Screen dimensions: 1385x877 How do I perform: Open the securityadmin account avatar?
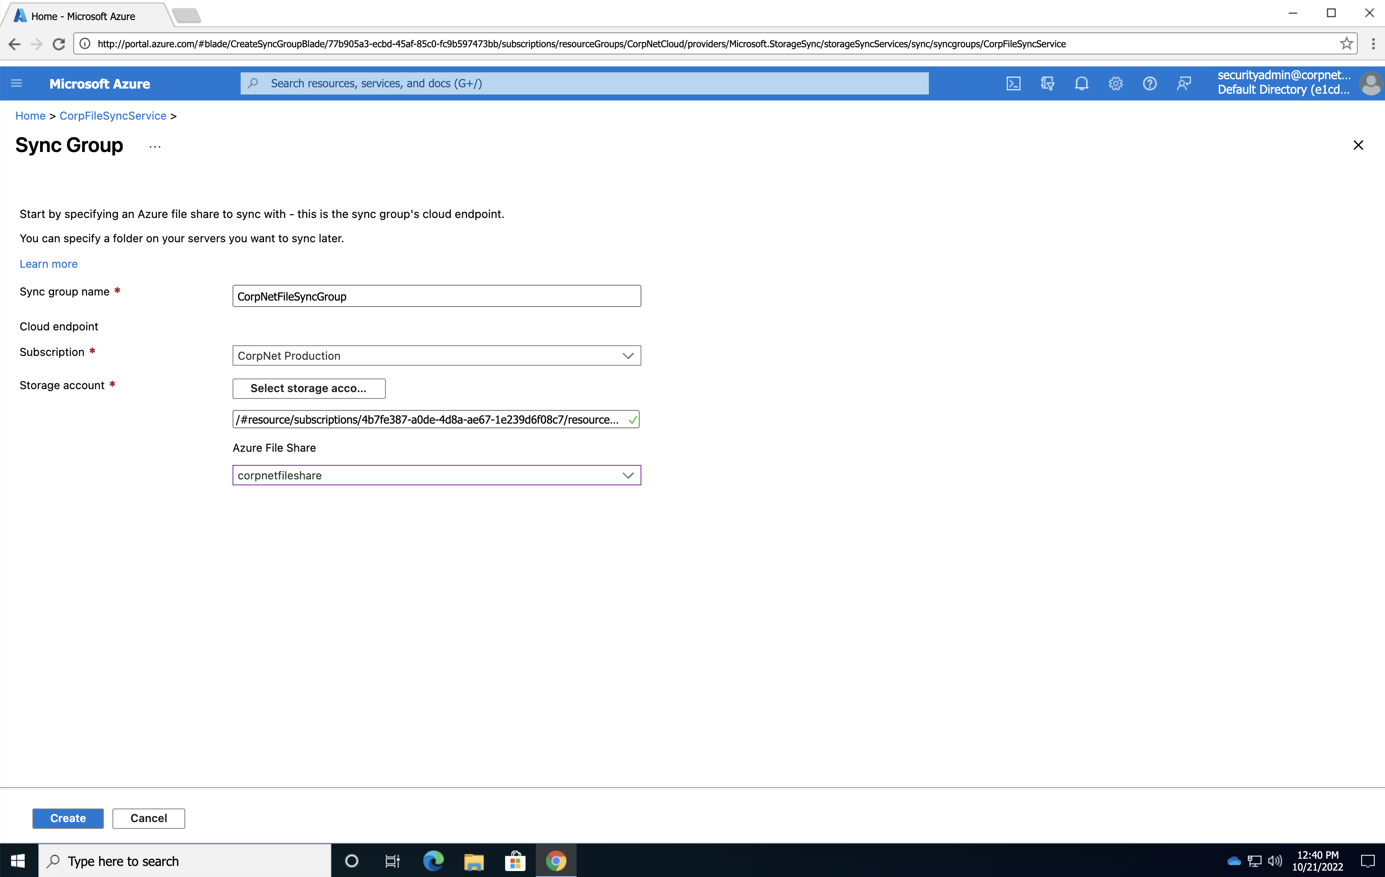tap(1371, 83)
